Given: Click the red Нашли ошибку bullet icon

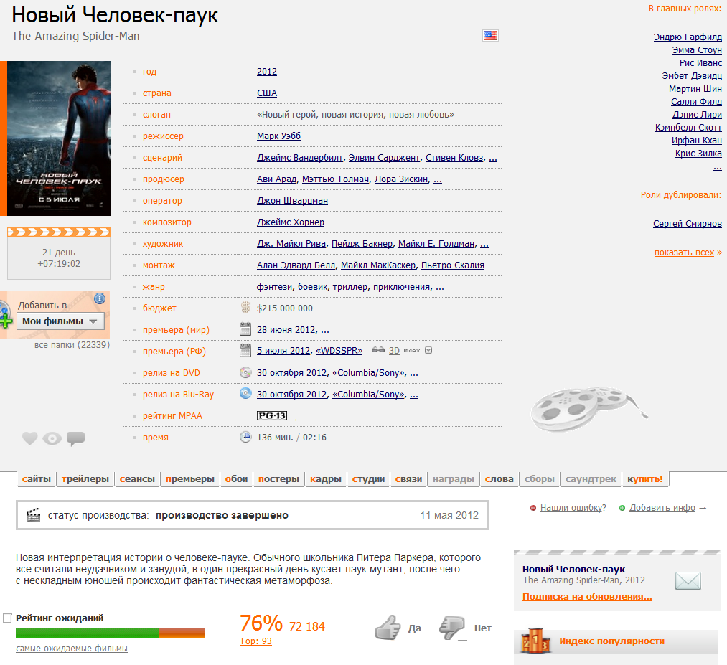Looking at the screenshot, I should point(533,508).
